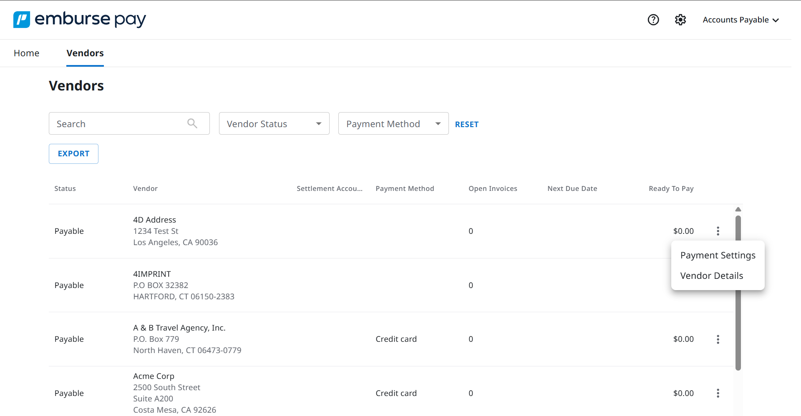
Task: Select Payment Settings from the popup menu
Action: tap(718, 255)
